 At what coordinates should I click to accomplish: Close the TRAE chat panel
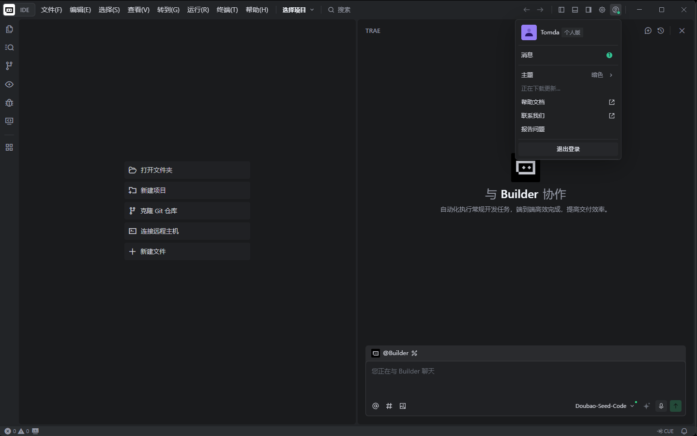pos(682,31)
